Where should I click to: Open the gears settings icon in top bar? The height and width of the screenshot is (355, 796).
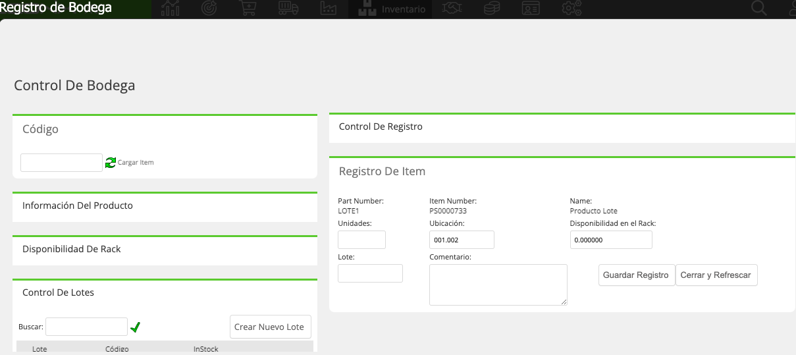click(x=571, y=9)
